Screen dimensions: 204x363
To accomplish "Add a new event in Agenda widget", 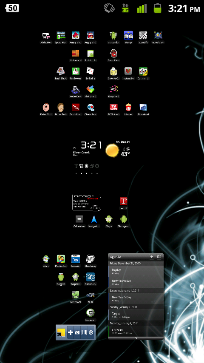I will click(x=151, y=256).
